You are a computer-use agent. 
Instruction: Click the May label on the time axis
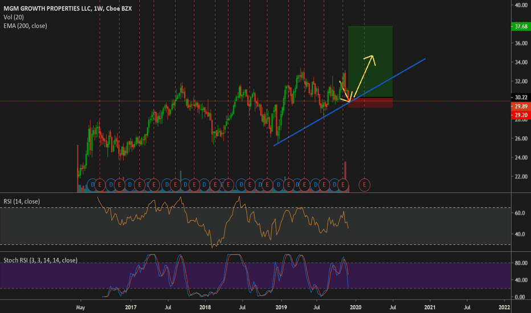[80, 307]
